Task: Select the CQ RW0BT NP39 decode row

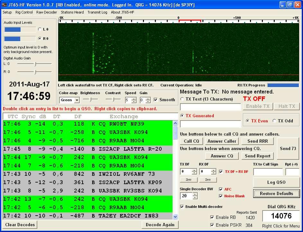Action: (88, 124)
